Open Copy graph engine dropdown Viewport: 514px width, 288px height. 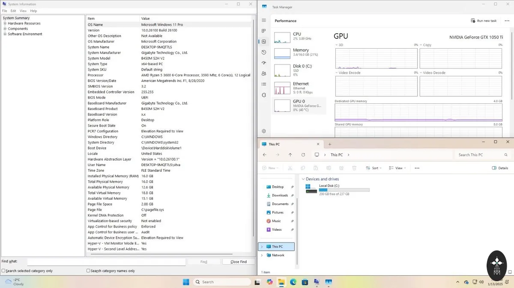coord(421,45)
